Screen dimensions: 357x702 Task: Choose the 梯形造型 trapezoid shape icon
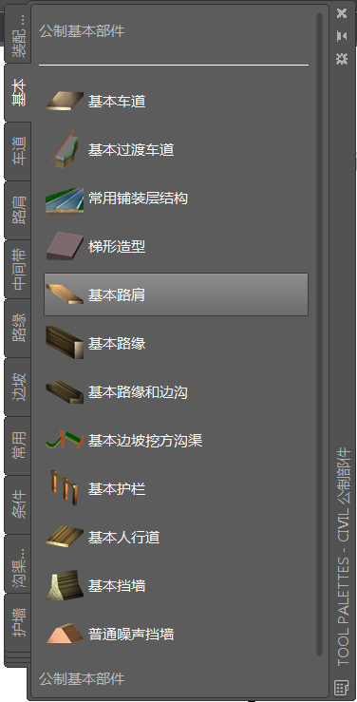[65, 246]
